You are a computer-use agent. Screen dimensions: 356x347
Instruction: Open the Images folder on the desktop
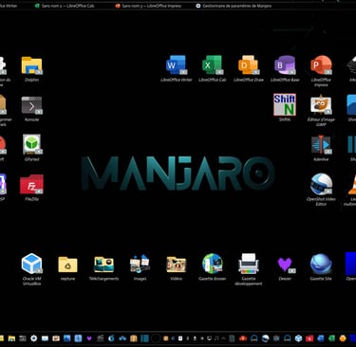pos(140,265)
